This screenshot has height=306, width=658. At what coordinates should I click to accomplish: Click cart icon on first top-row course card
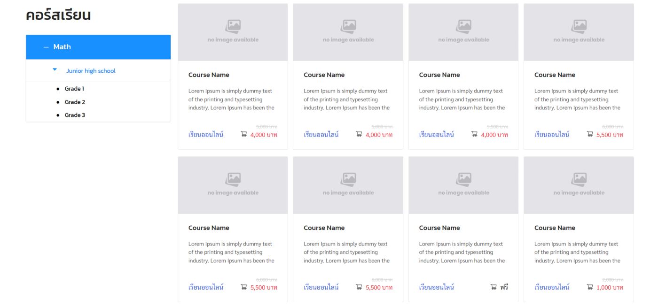pyautogui.click(x=243, y=134)
